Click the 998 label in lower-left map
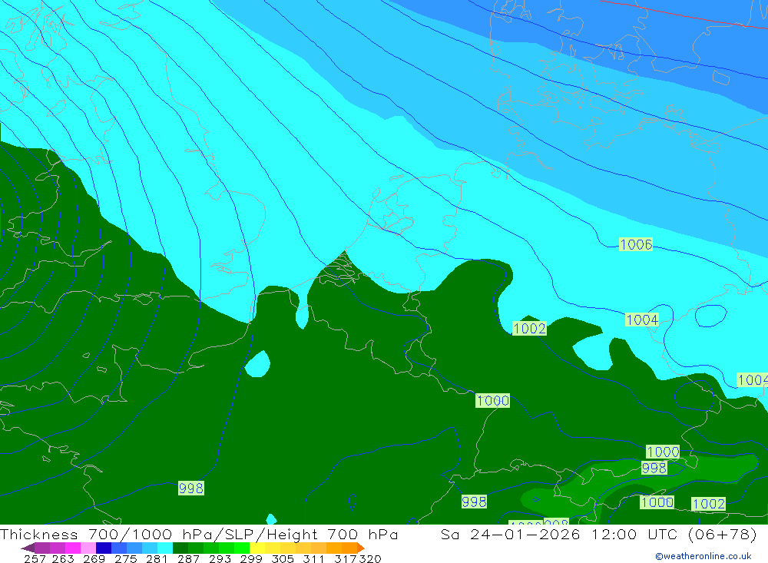The width and height of the screenshot is (768, 563). (x=191, y=488)
